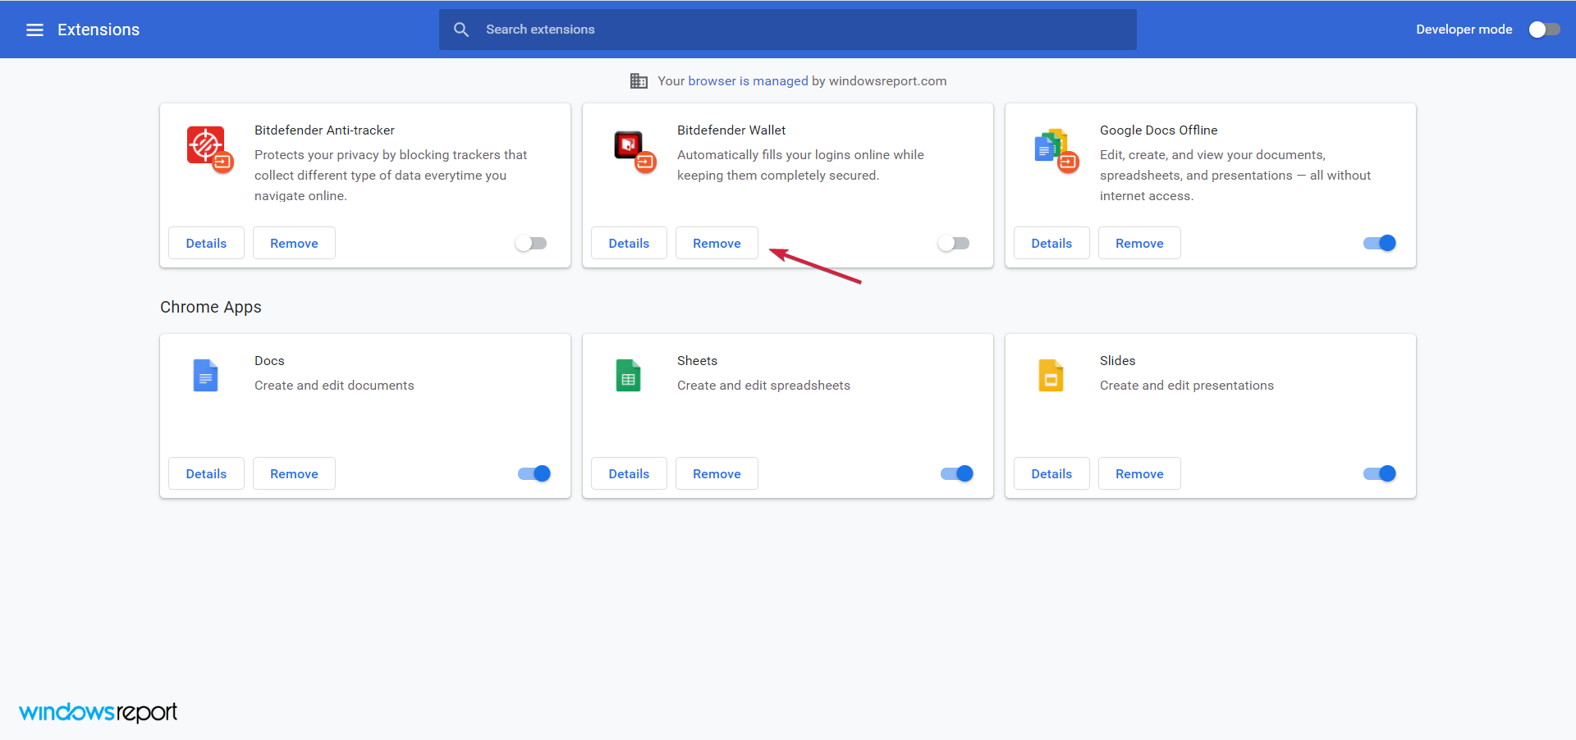Image resolution: width=1576 pixels, height=740 pixels.
Task: Open the browser is managed link
Action: point(748,80)
